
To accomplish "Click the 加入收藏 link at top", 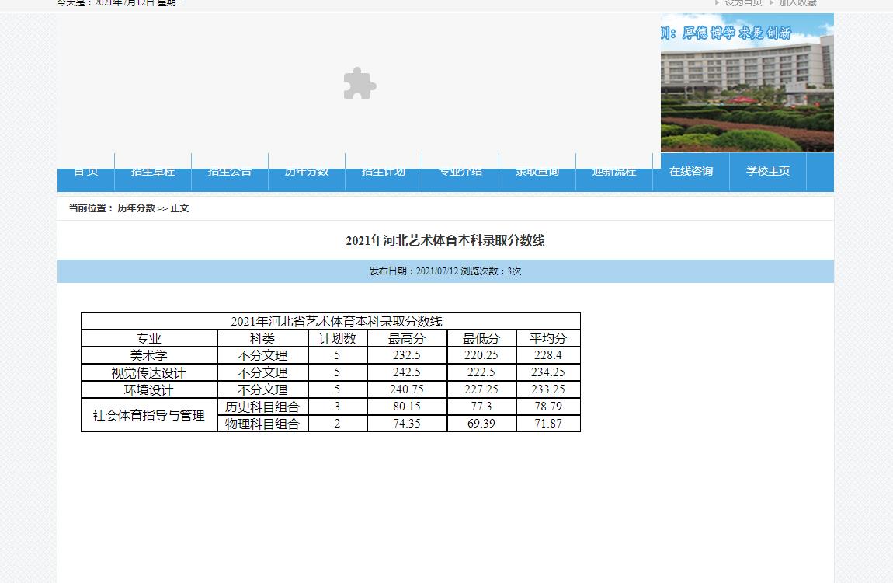I will tap(798, 3).
